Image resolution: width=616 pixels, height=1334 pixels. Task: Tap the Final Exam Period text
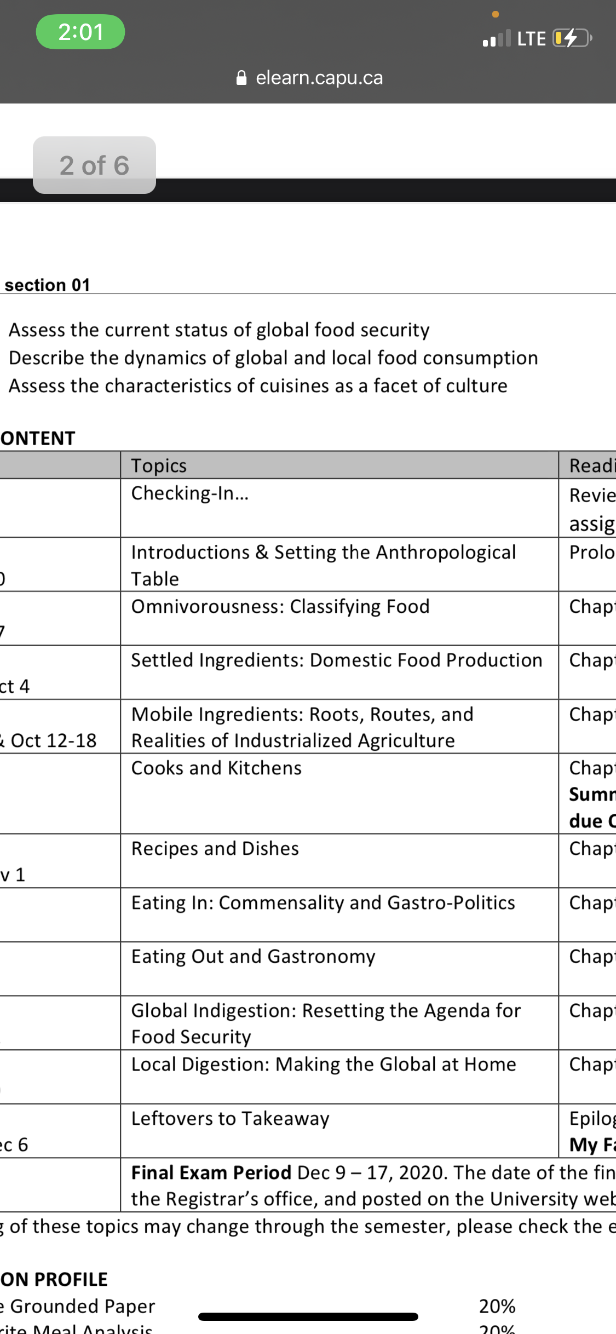coord(211,1172)
